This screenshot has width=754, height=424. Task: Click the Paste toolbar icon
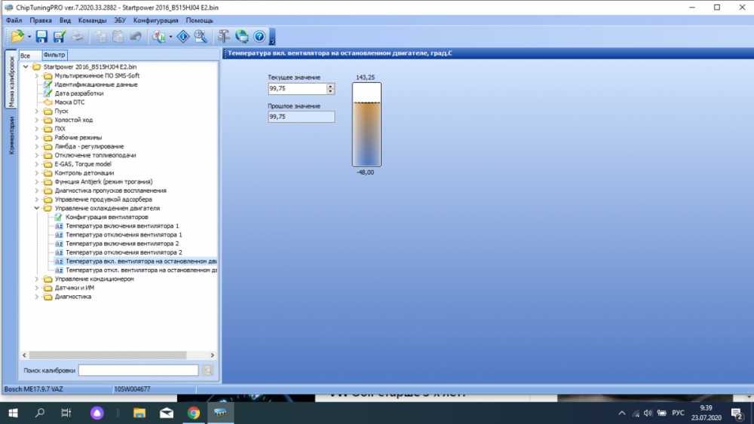point(118,36)
